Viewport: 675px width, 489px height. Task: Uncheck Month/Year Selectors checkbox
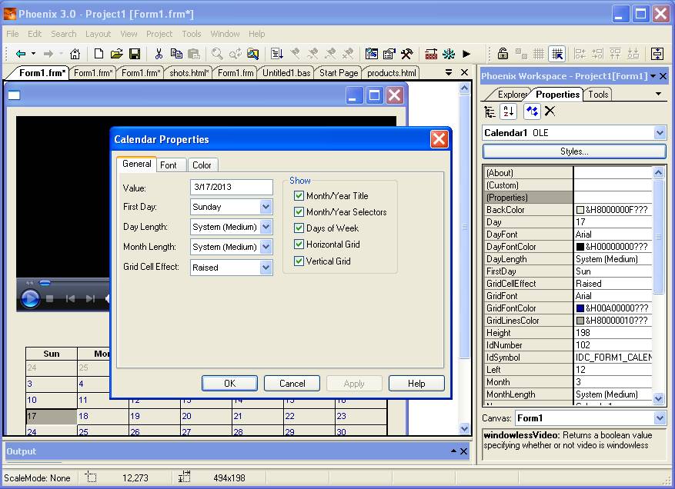(x=299, y=211)
